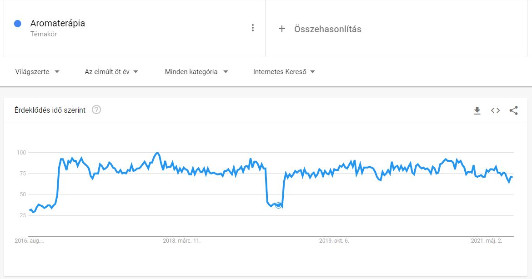Open the Aromaterápia term options menu
Image resolution: width=532 pixels, height=279 pixels.
pyautogui.click(x=252, y=28)
